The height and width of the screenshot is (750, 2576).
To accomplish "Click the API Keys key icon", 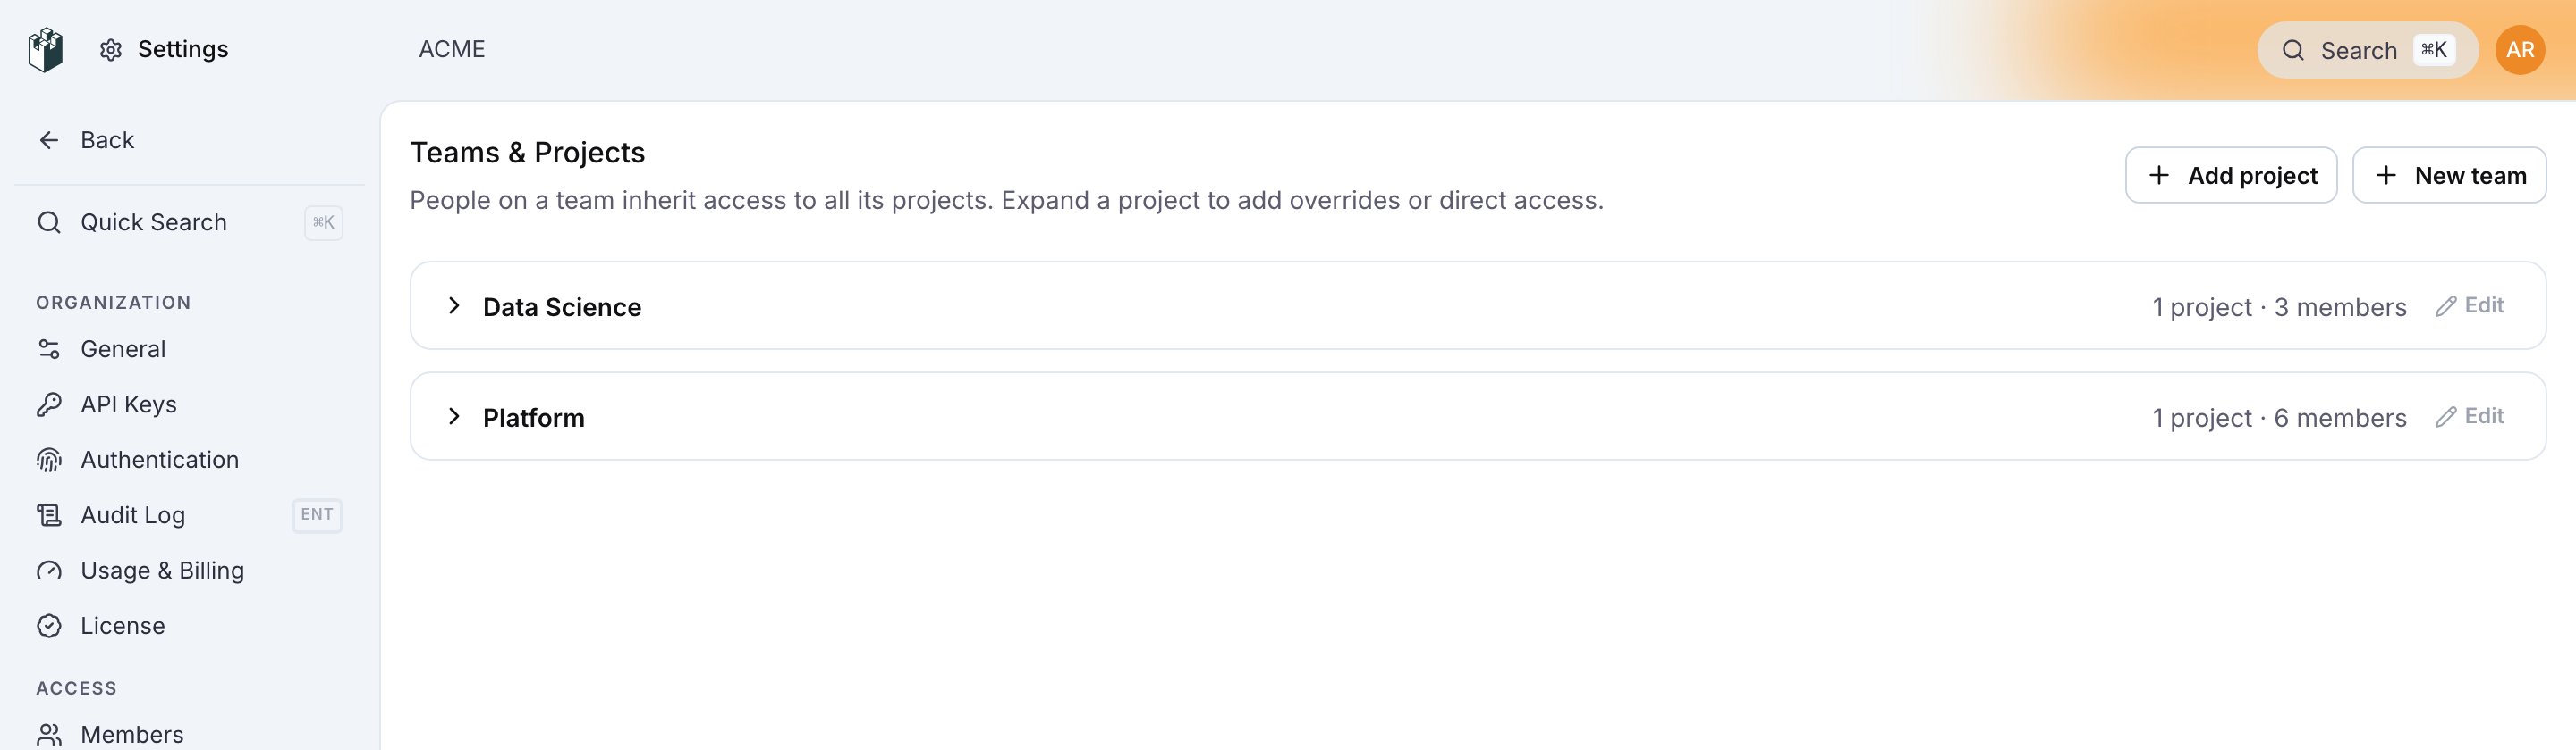I will [x=49, y=404].
